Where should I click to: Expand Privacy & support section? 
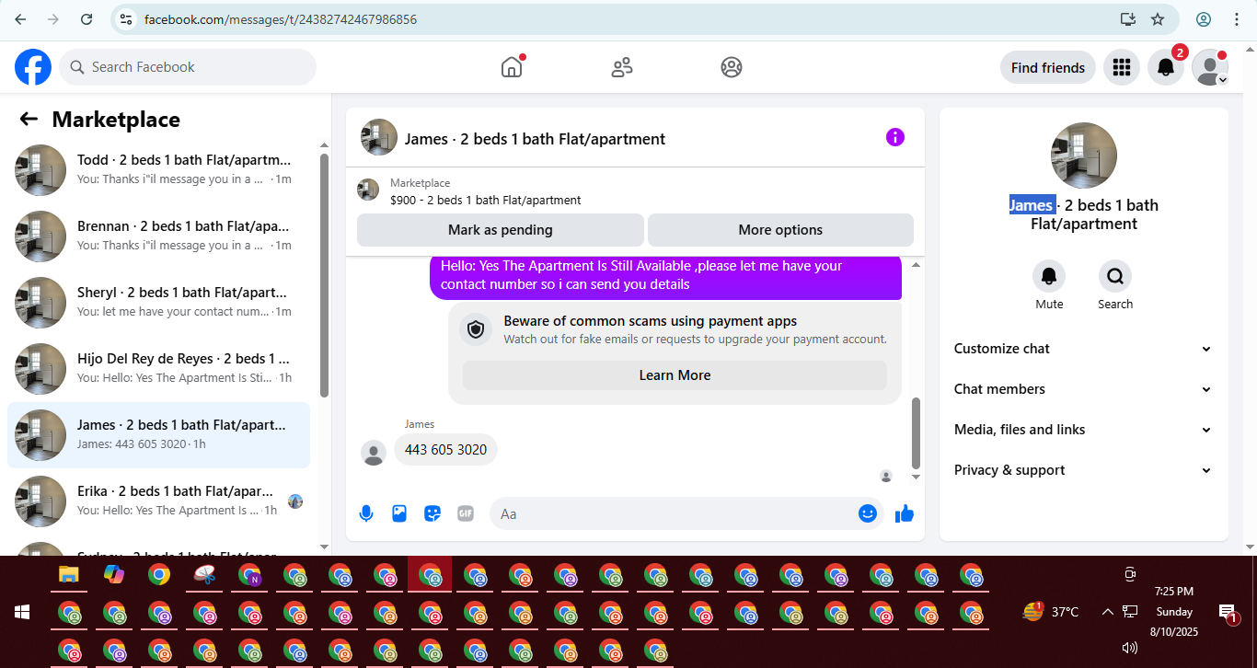click(1083, 470)
